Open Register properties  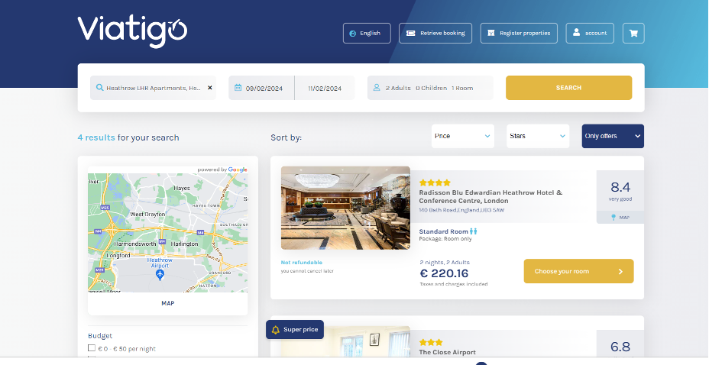click(x=519, y=33)
